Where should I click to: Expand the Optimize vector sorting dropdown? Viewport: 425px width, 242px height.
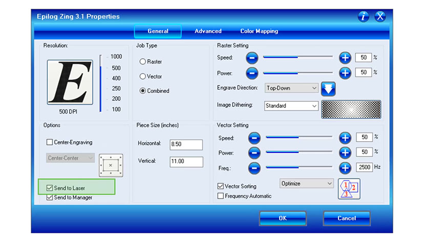tap(306, 183)
